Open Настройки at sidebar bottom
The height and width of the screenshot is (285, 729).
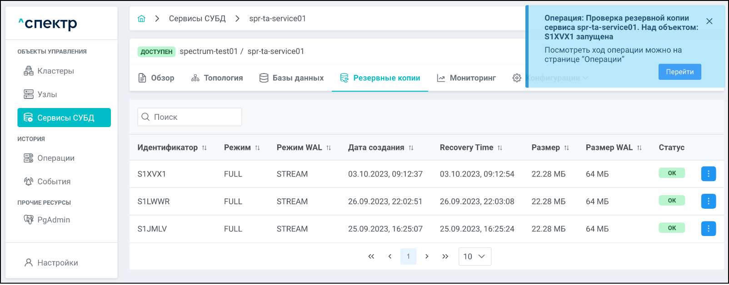(x=57, y=263)
